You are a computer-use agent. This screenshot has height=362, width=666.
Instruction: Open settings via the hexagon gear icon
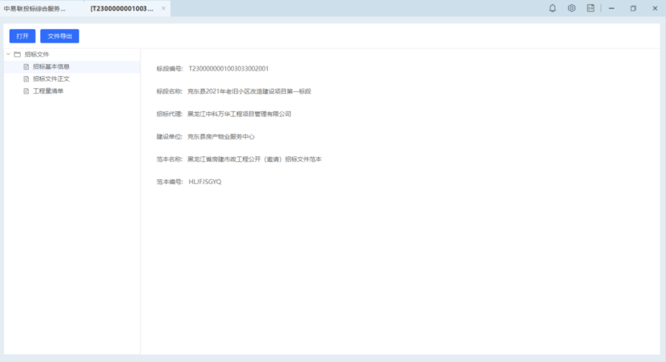click(571, 8)
